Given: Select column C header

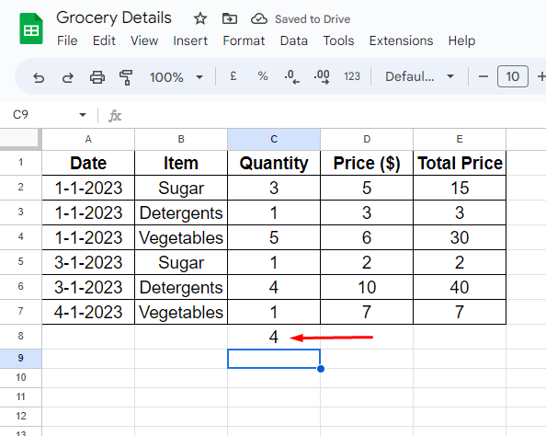Looking at the screenshot, I should click(274, 139).
